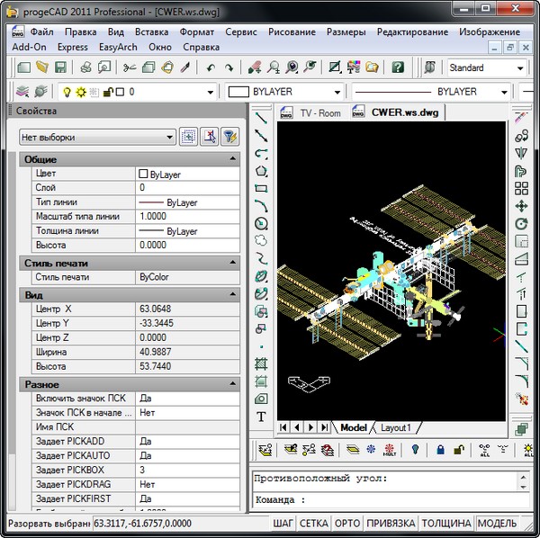Select the Revision Cloud tool
The image size is (540, 538).
click(261, 241)
